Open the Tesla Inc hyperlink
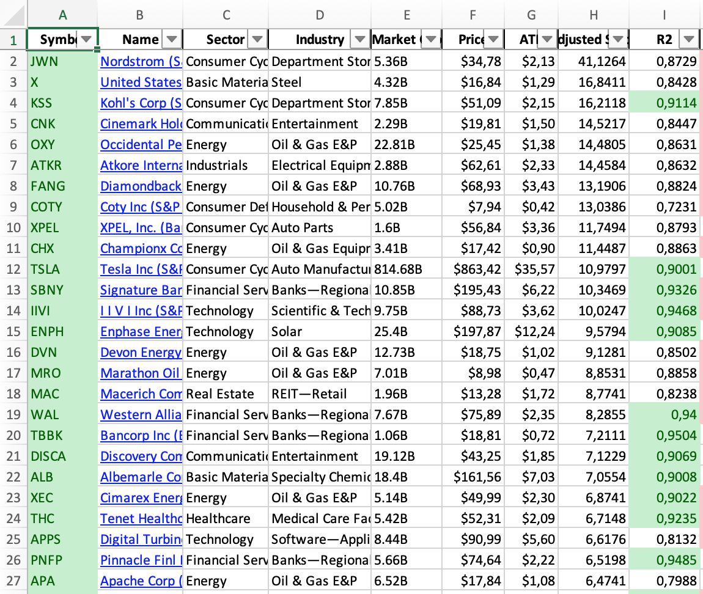The height and width of the screenshot is (594, 703). tap(141, 268)
